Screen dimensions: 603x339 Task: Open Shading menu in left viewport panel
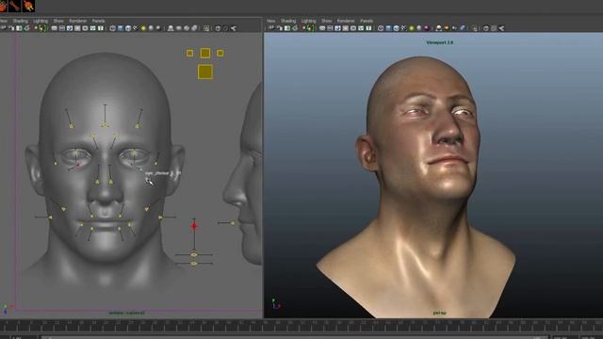click(21, 21)
